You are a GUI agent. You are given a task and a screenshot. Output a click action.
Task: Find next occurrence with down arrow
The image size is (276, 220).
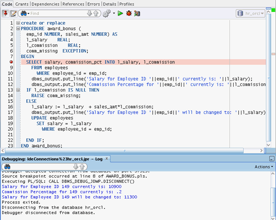(x=89, y=14)
